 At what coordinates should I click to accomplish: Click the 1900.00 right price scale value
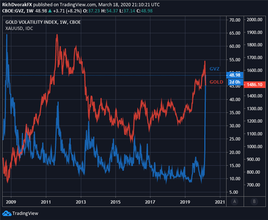point(255,33)
